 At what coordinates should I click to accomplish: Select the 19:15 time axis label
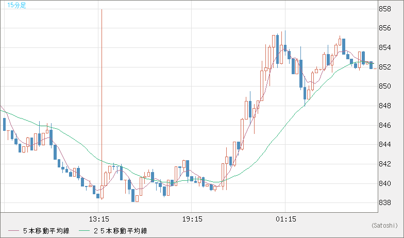pos(192,219)
